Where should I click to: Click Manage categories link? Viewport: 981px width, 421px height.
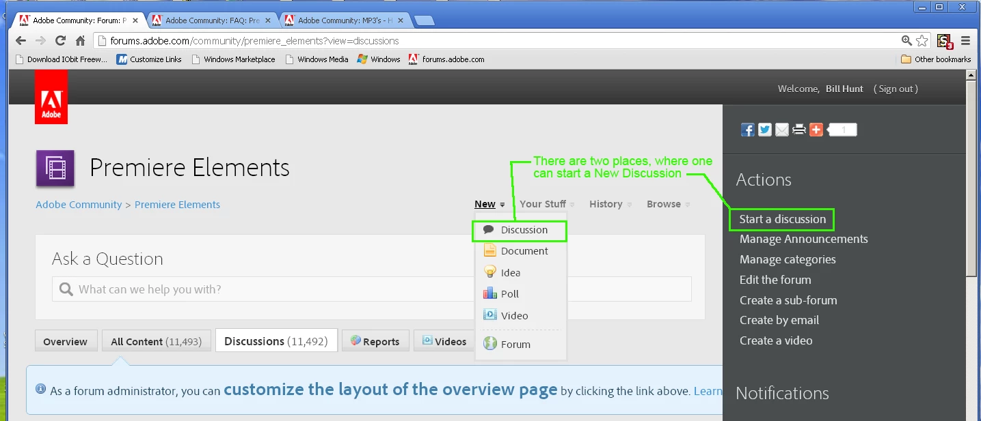(788, 259)
